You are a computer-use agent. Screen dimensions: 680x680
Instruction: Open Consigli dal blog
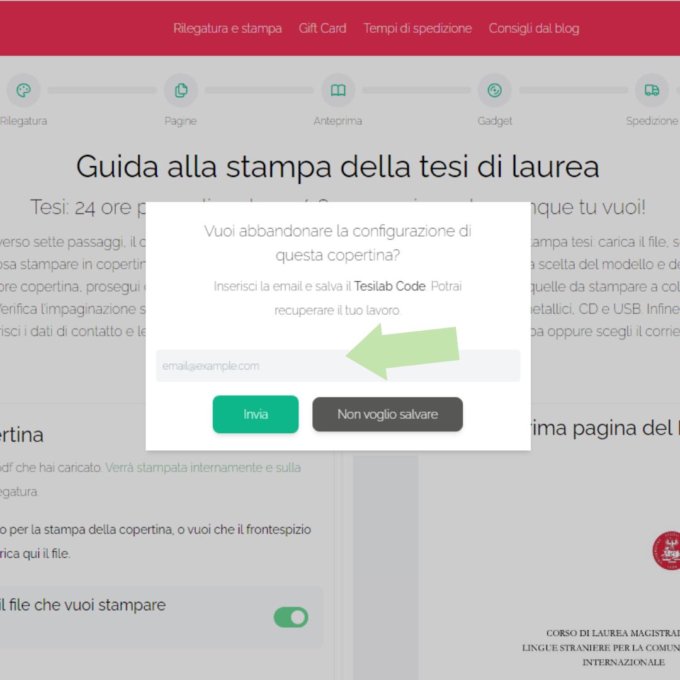point(533,28)
